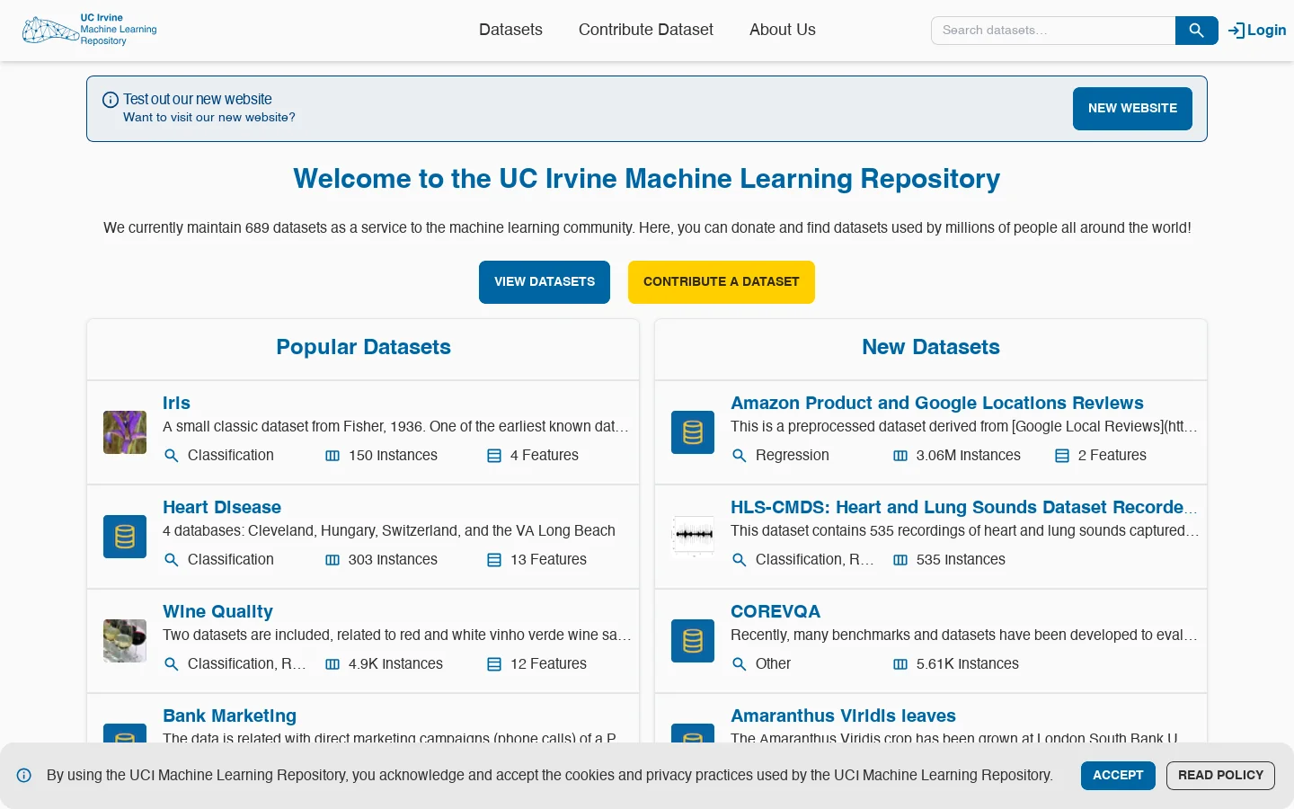Click the task search icon in Iris row
This screenshot has width=1294, height=809.
[x=172, y=456]
